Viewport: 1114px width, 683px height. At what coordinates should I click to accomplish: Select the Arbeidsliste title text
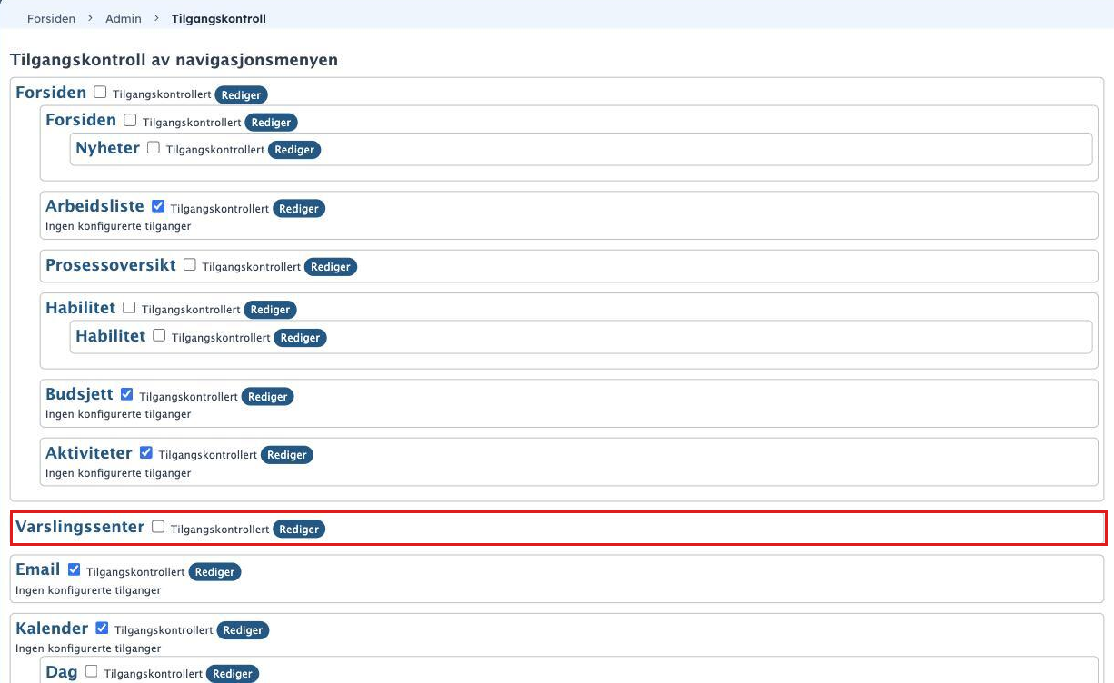tap(95, 206)
